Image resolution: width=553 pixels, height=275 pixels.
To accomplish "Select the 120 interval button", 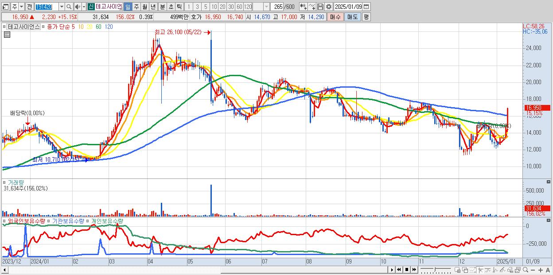I will tap(248, 7).
